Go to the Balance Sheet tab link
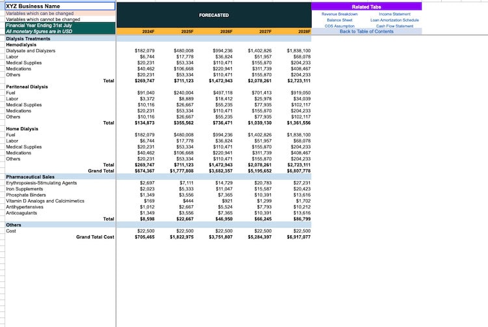This screenshot has width=488, height=327. coord(339,20)
